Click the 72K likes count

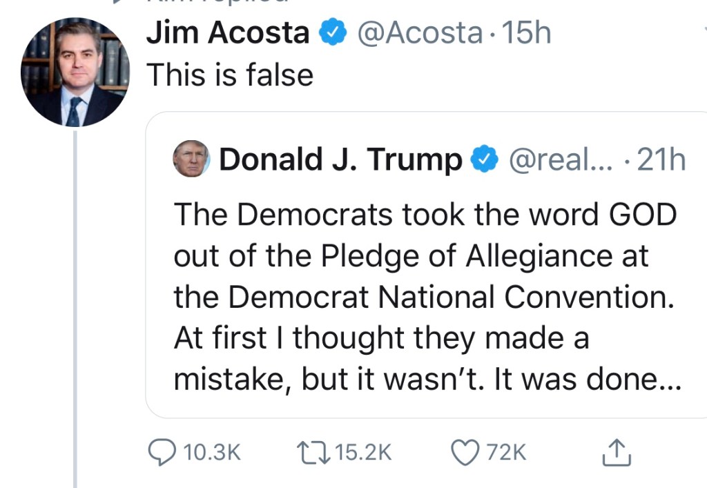click(x=505, y=452)
